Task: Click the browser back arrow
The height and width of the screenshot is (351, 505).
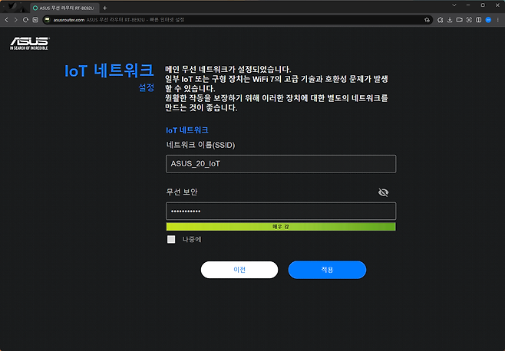Action: tap(7, 19)
